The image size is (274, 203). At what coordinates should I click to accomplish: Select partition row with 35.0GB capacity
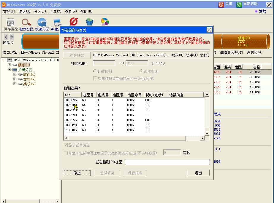[x=243, y=77]
